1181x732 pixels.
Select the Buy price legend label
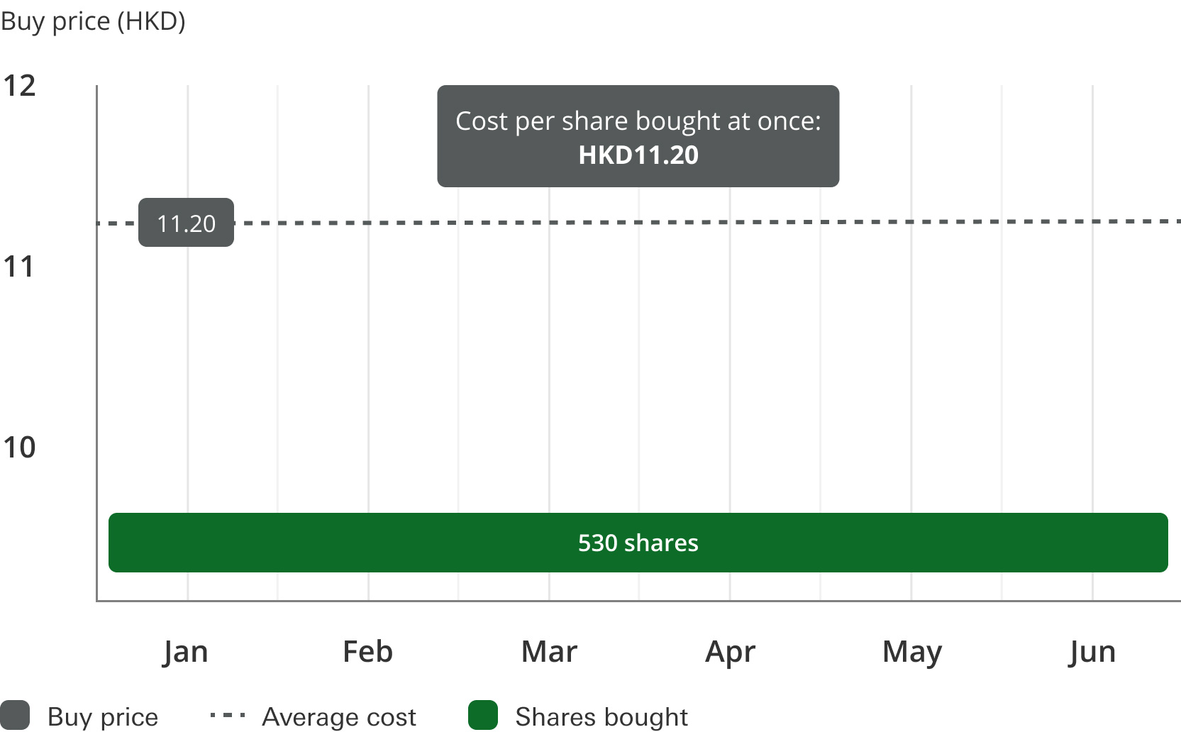coord(103,716)
